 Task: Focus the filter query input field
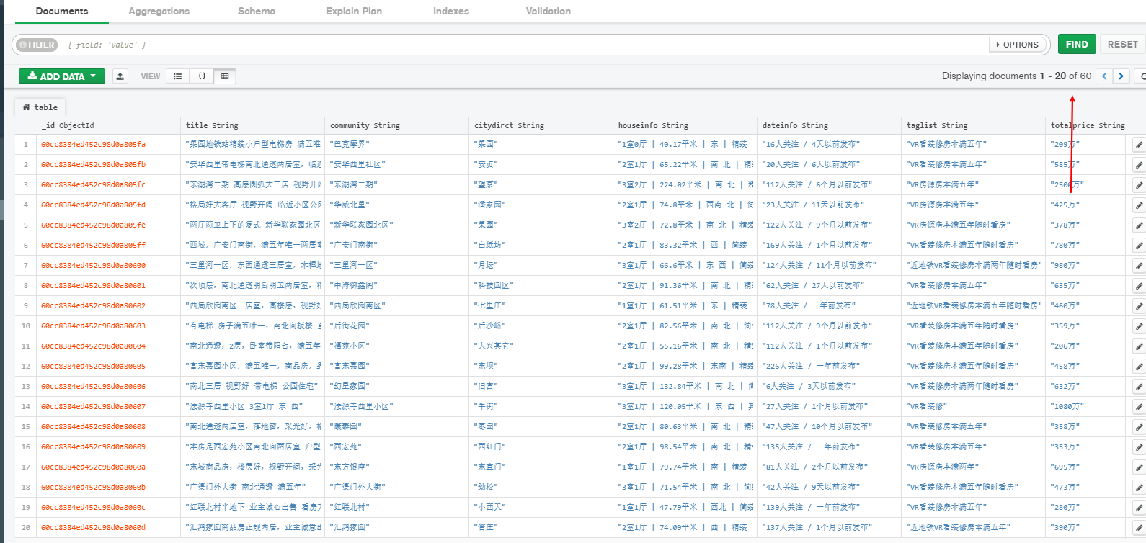coord(526,45)
